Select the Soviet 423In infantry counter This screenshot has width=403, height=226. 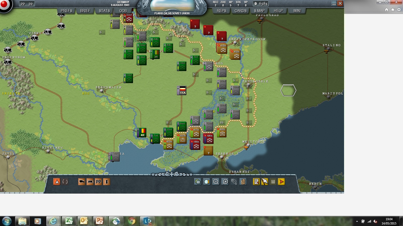click(x=168, y=144)
